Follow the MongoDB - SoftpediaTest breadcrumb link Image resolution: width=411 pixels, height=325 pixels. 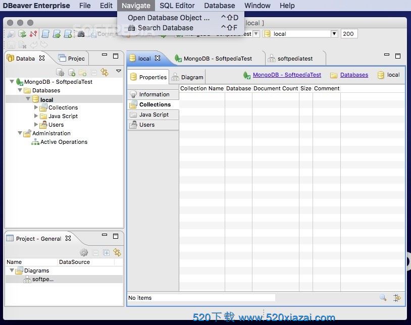coord(287,75)
